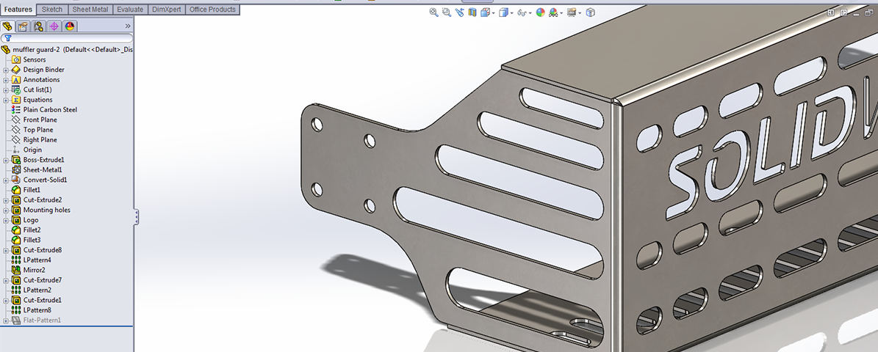Screen dimensions: 878x352
Task: Open the Evaluate tab
Action: click(x=131, y=10)
